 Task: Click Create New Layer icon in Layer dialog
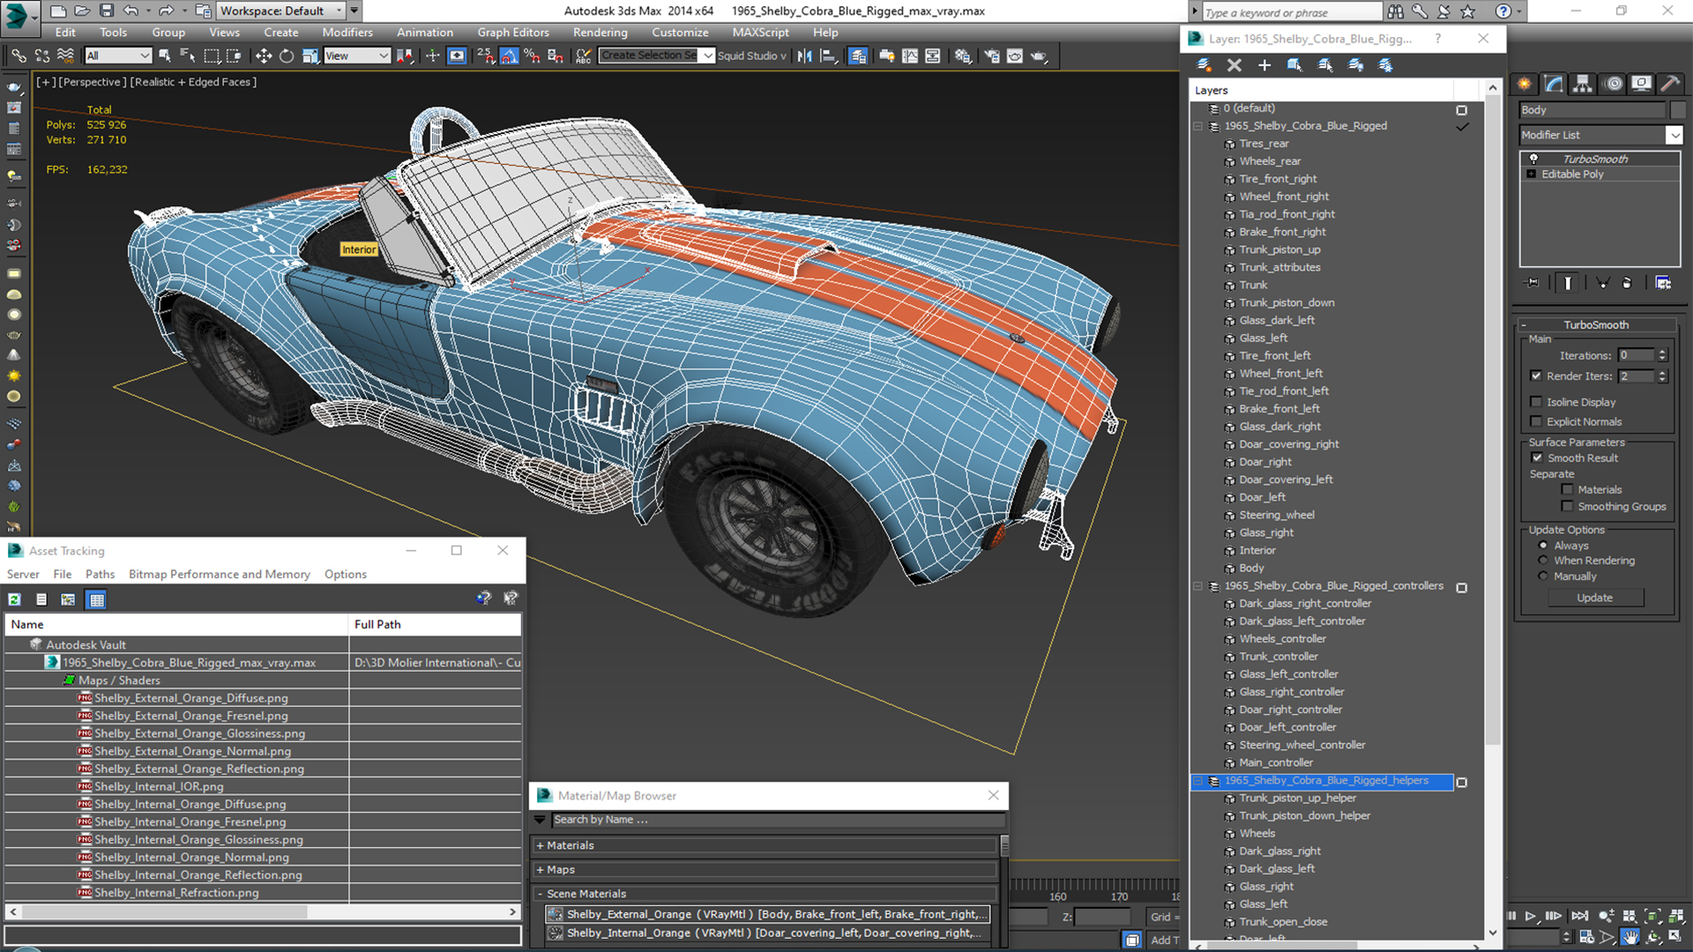point(1204,65)
